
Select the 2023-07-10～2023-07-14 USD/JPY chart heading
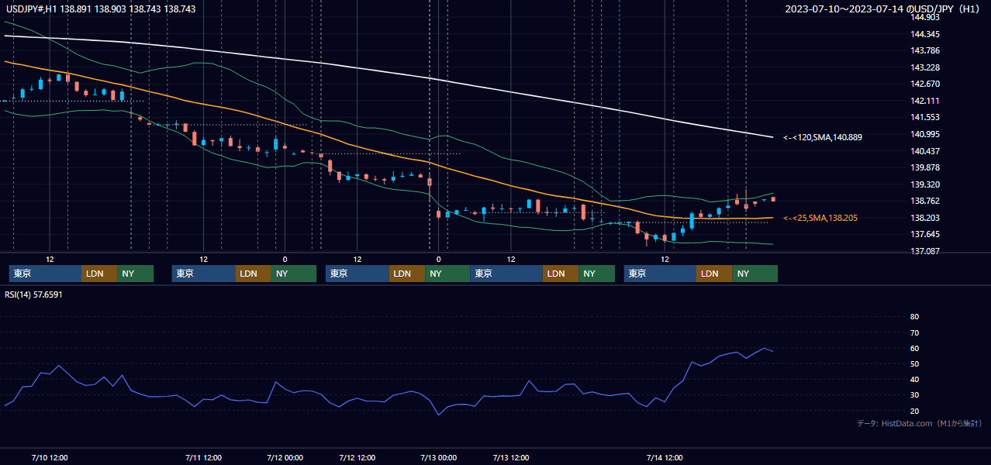pos(883,9)
